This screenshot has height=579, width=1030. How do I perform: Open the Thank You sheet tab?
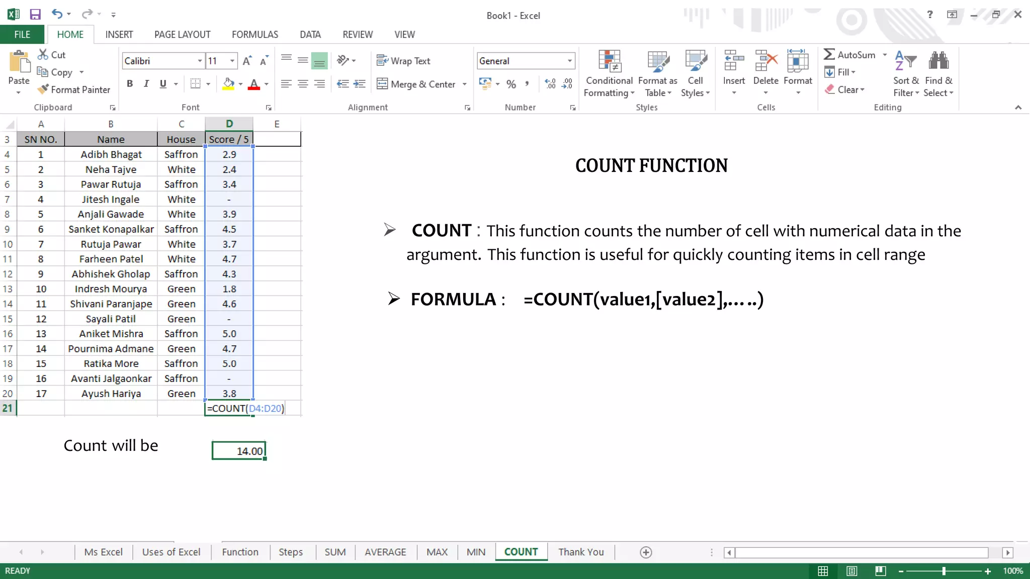[581, 552]
